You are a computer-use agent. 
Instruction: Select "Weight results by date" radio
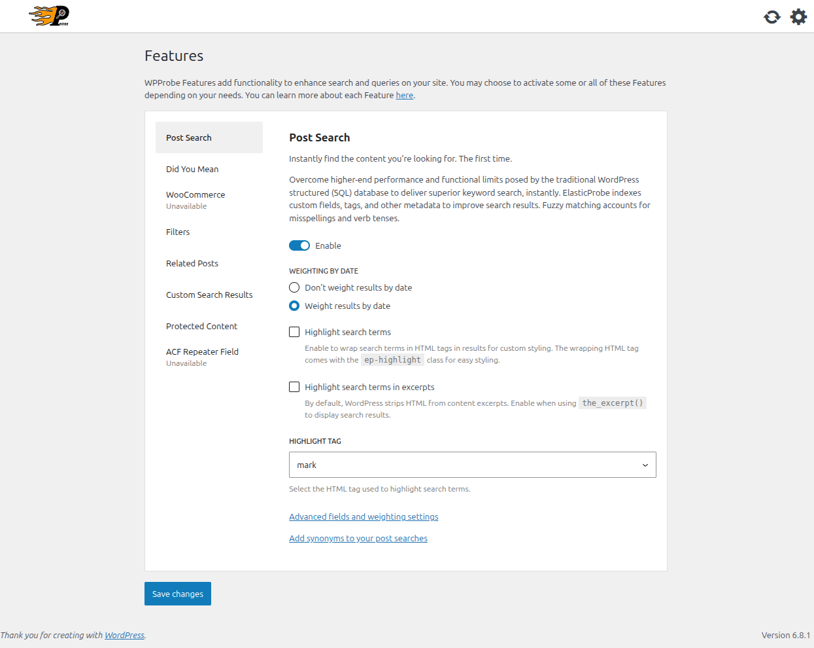pos(294,306)
